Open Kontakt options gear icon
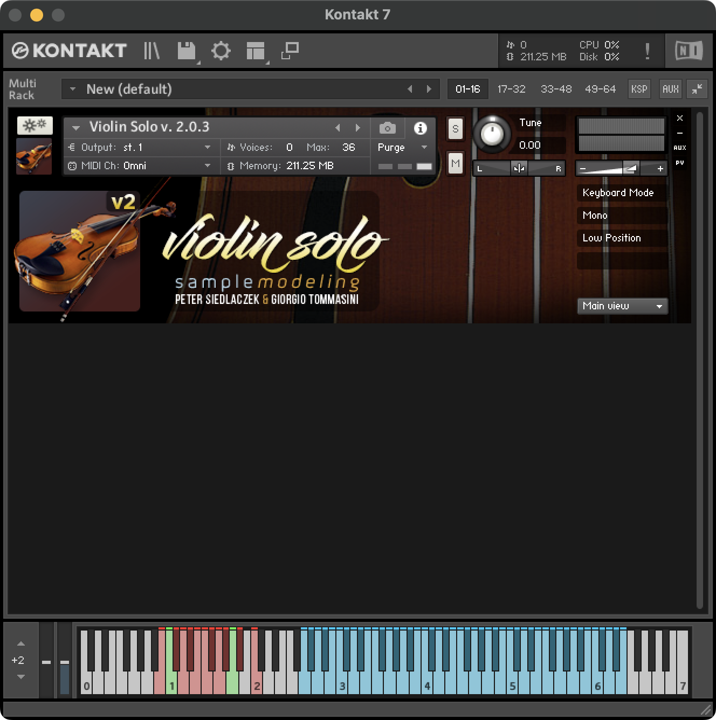Image resolution: width=716 pixels, height=720 pixels. (221, 51)
